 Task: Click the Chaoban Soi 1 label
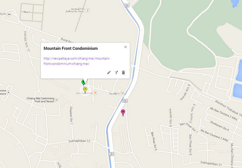click(71, 115)
